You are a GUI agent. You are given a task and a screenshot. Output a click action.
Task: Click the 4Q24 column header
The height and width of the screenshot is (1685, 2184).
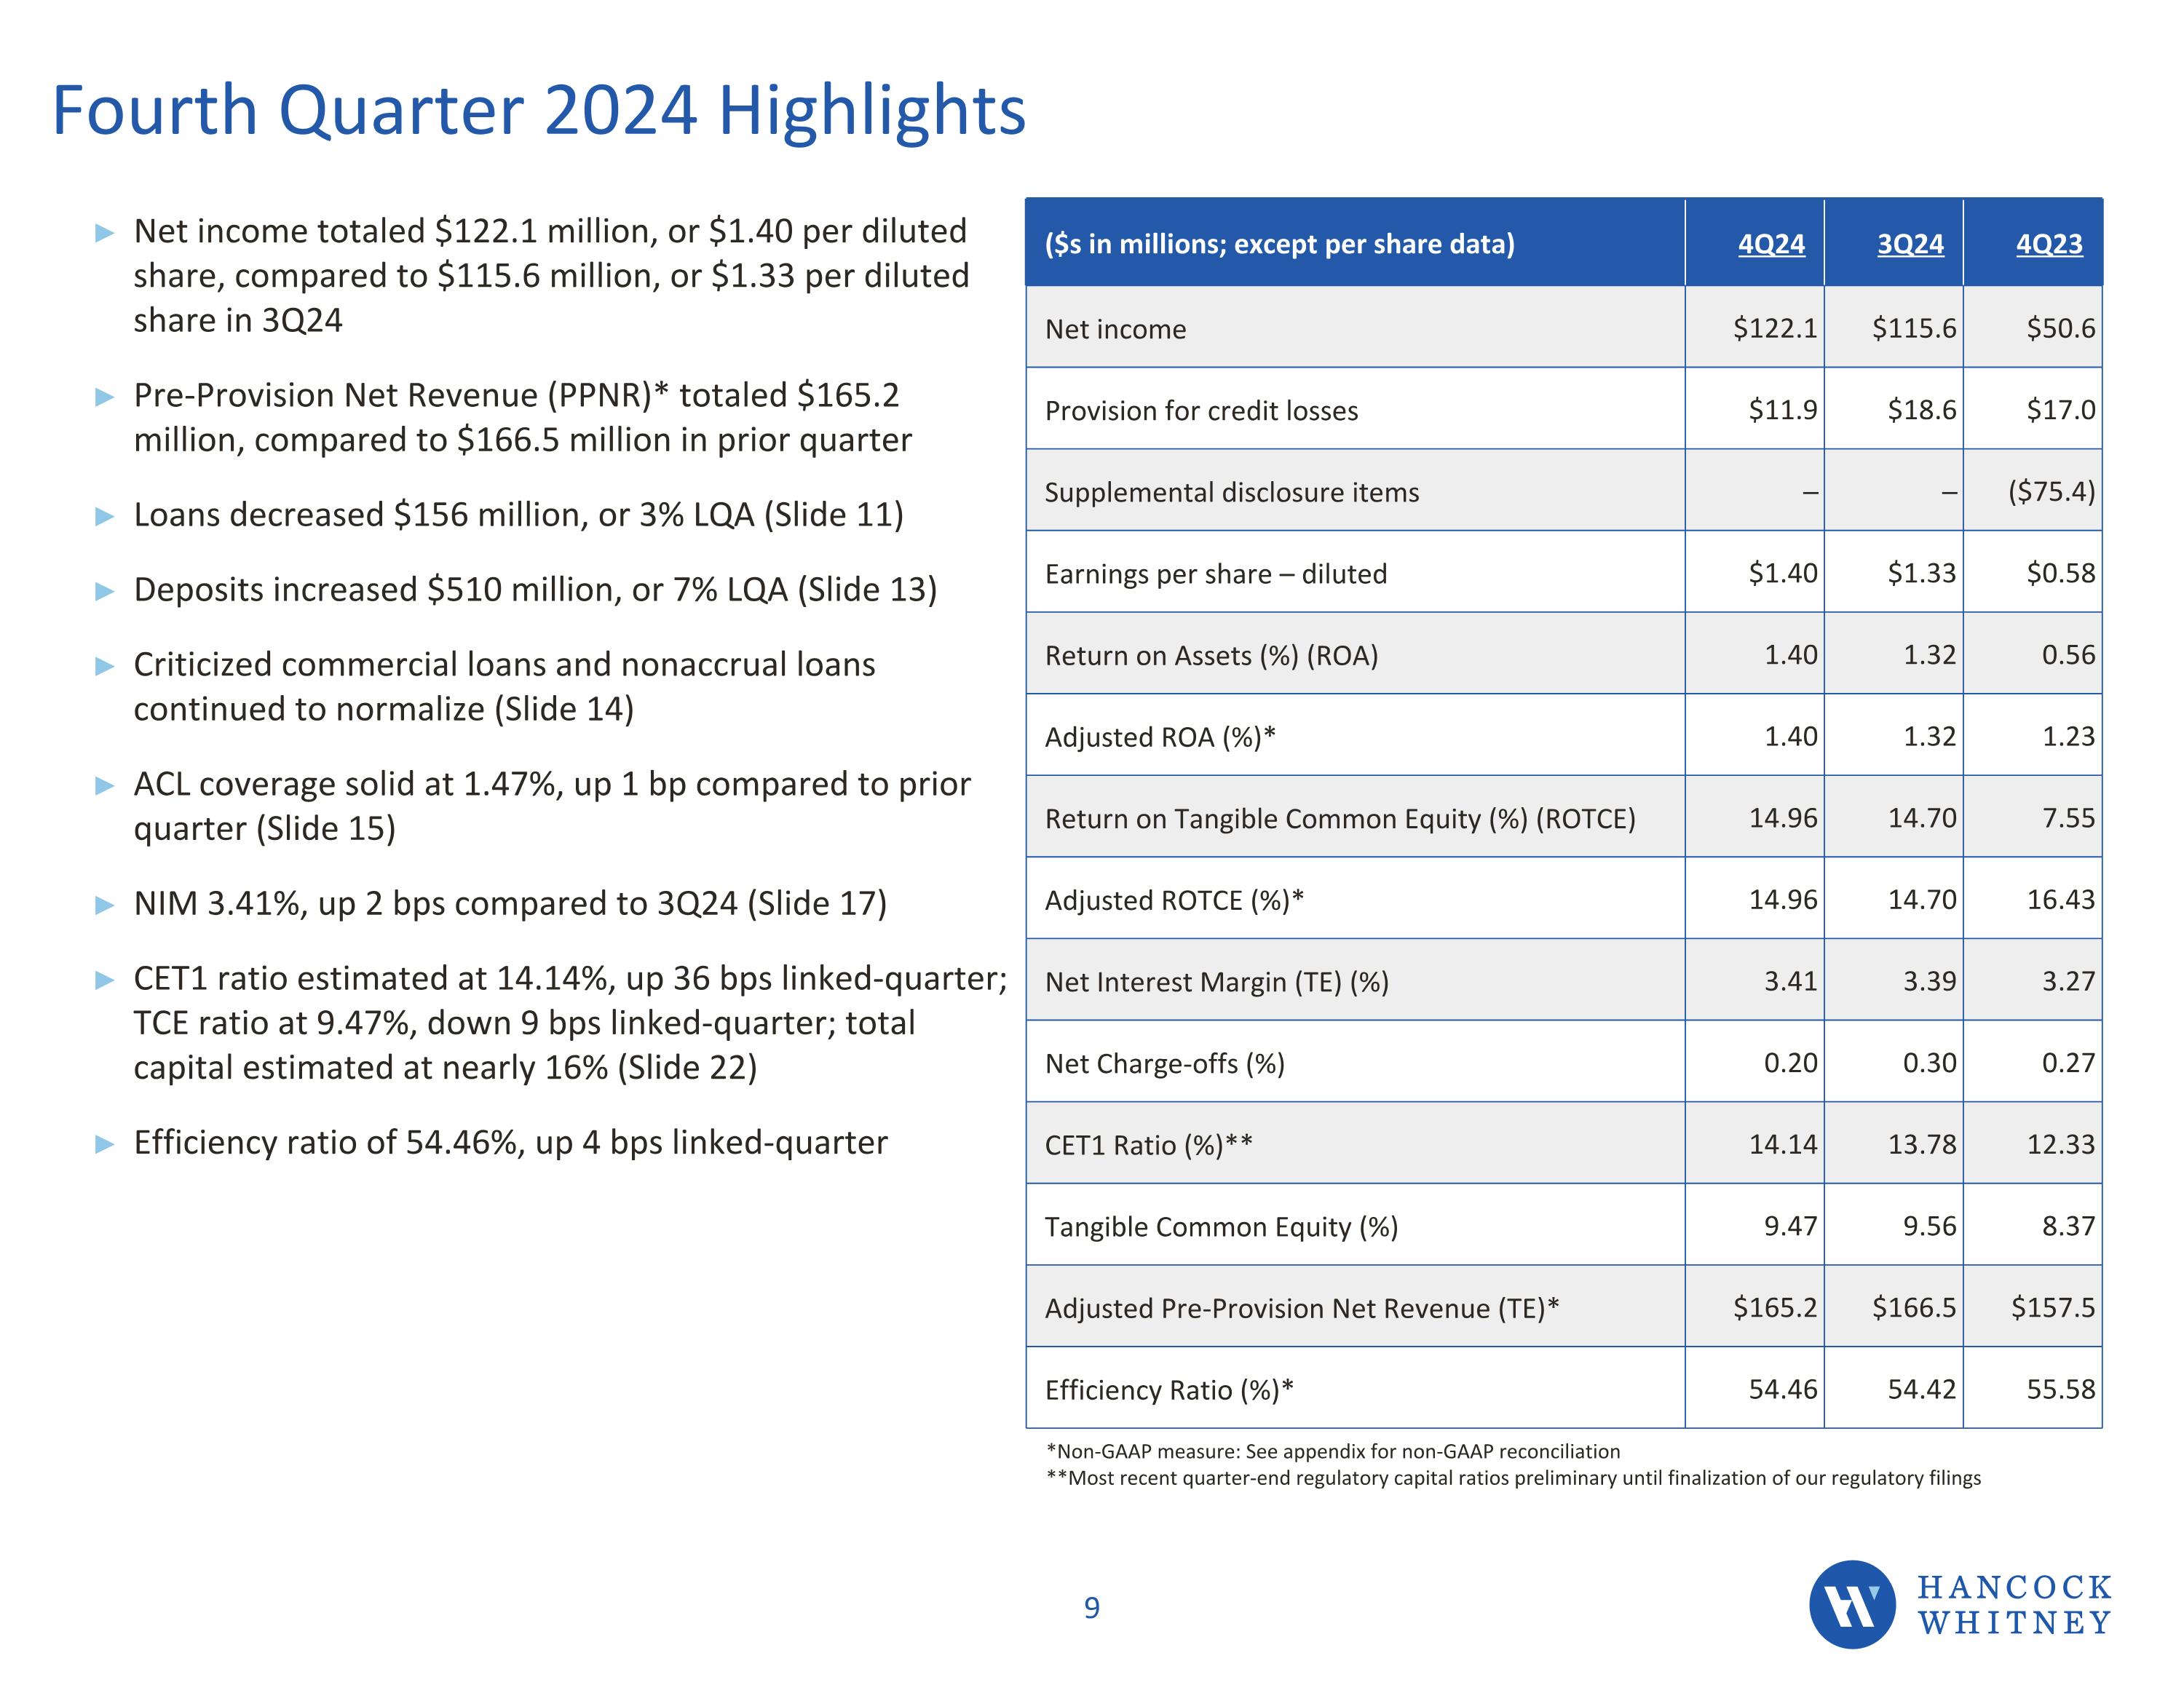tap(1771, 244)
